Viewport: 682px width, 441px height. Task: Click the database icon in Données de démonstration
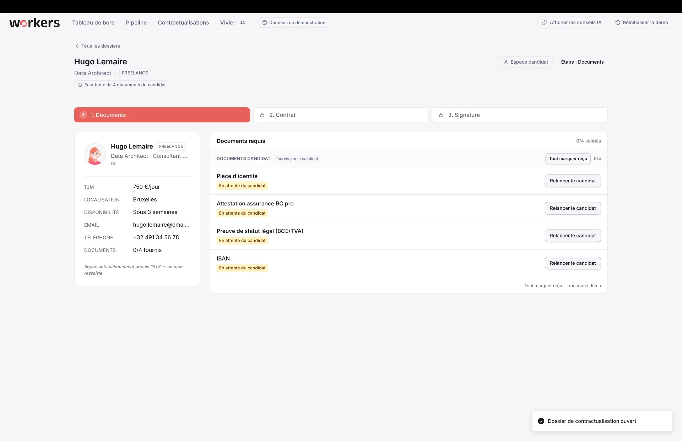click(265, 23)
